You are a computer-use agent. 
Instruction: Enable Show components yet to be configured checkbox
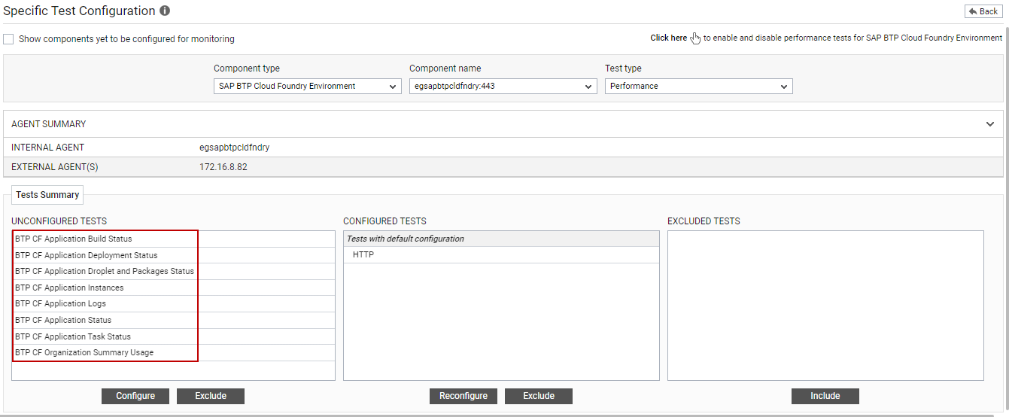[x=8, y=39]
